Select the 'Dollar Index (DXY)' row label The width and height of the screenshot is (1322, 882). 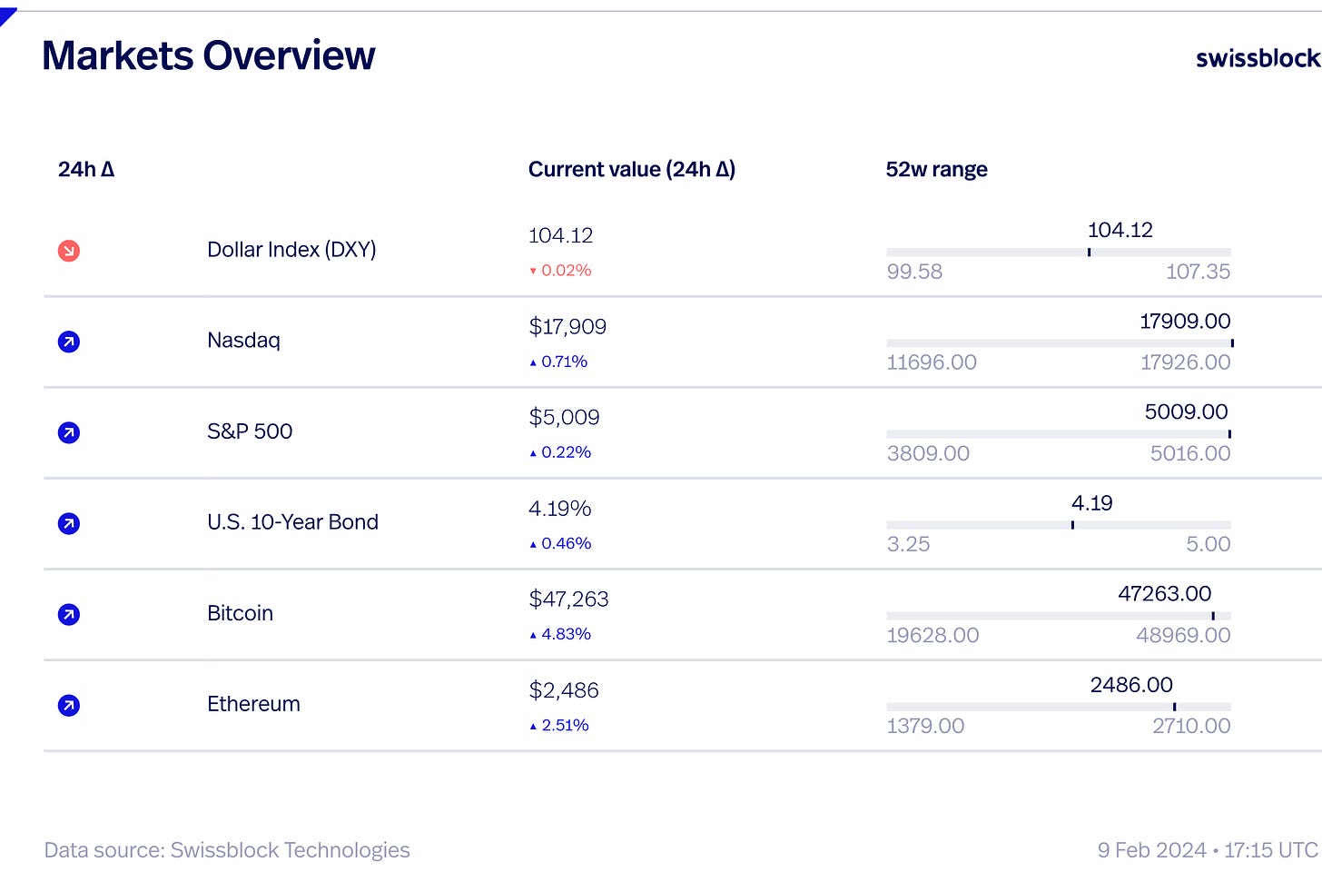pos(291,250)
